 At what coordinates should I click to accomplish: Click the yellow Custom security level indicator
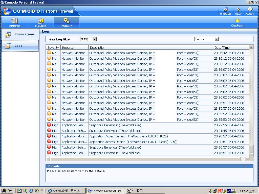237,21
